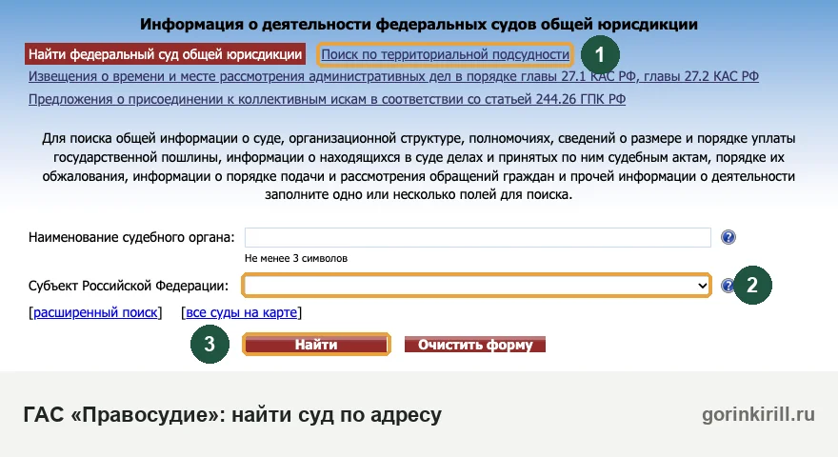Viewport: 838px width, 457px height.
Task: Open the Субъект Российской Федерации dropdown
Action: point(476,286)
